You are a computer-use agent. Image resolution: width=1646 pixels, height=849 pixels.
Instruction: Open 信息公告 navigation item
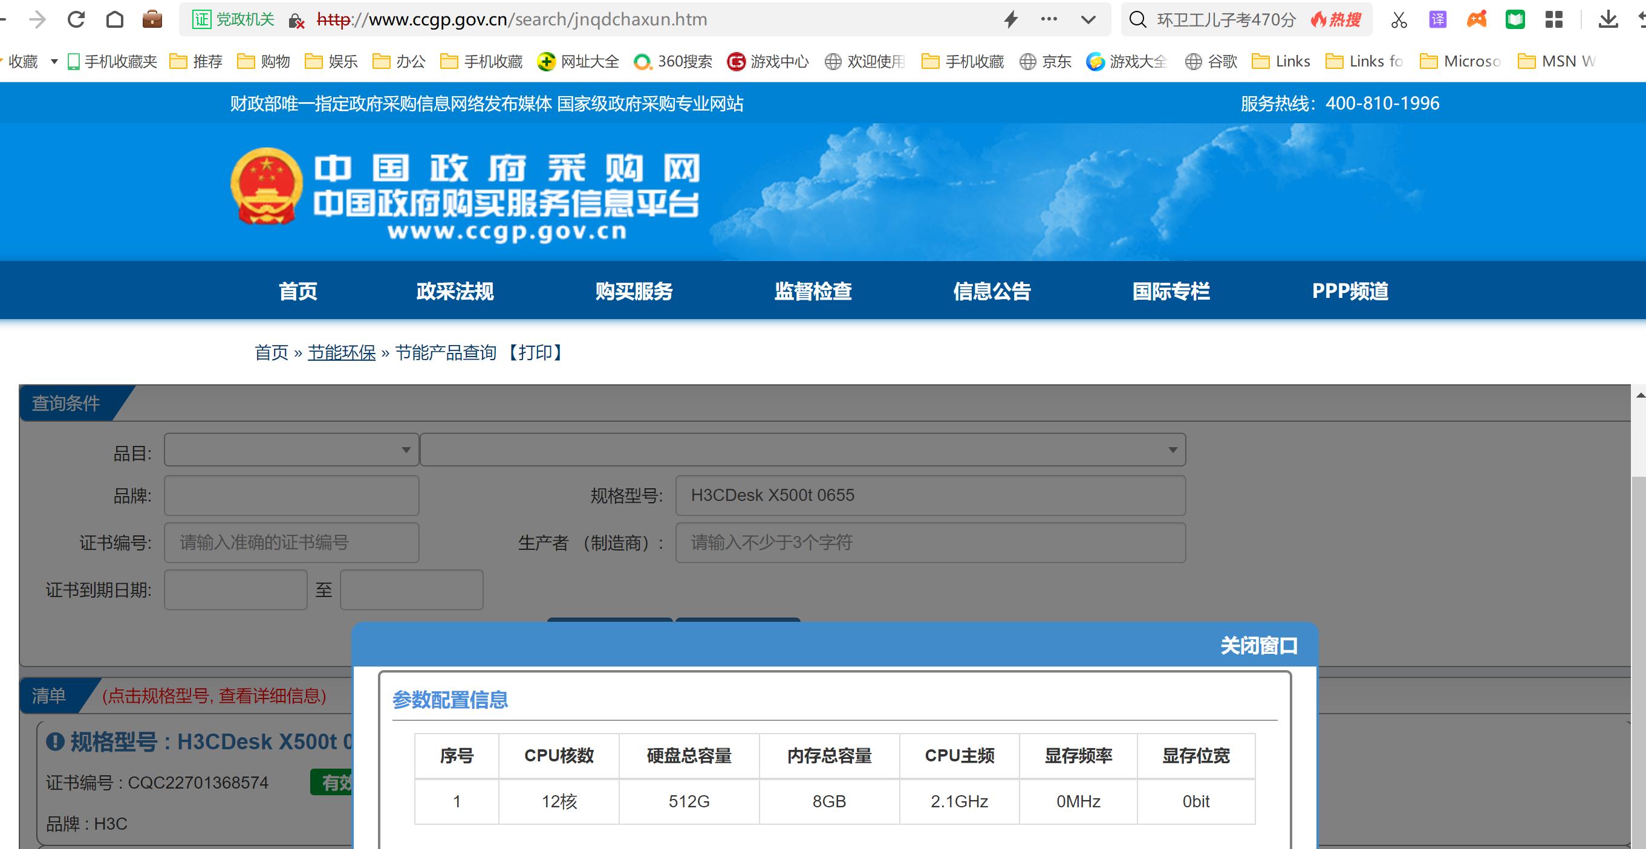(992, 291)
